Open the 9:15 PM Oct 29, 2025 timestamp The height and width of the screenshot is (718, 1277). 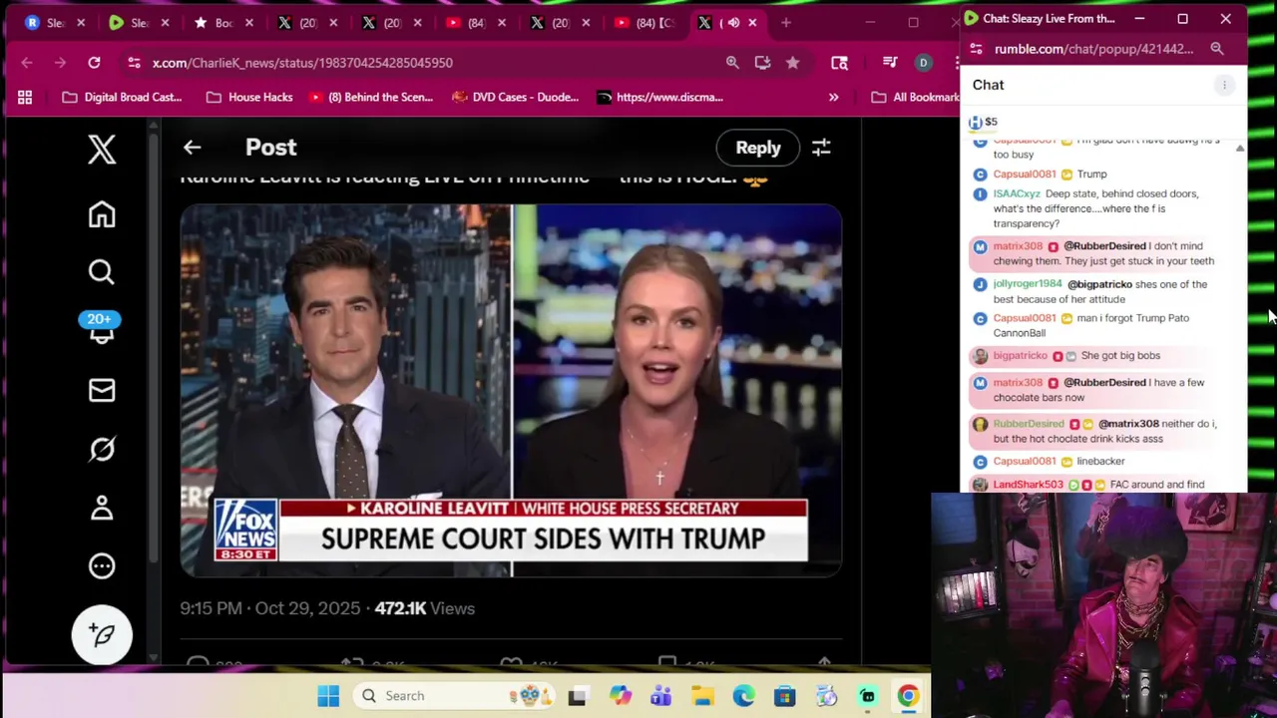point(270,608)
